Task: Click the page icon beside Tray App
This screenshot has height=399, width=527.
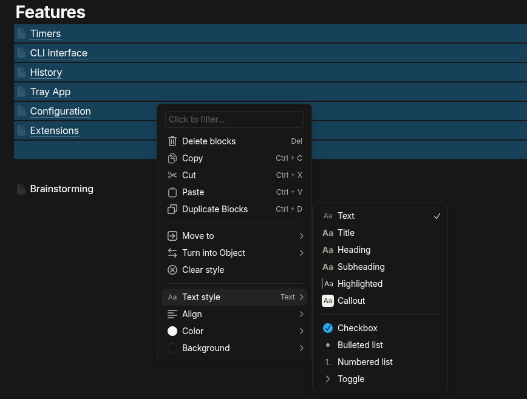Action: (21, 92)
